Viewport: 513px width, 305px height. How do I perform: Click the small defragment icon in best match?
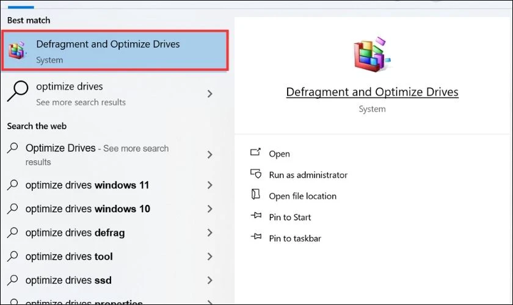pyautogui.click(x=17, y=51)
